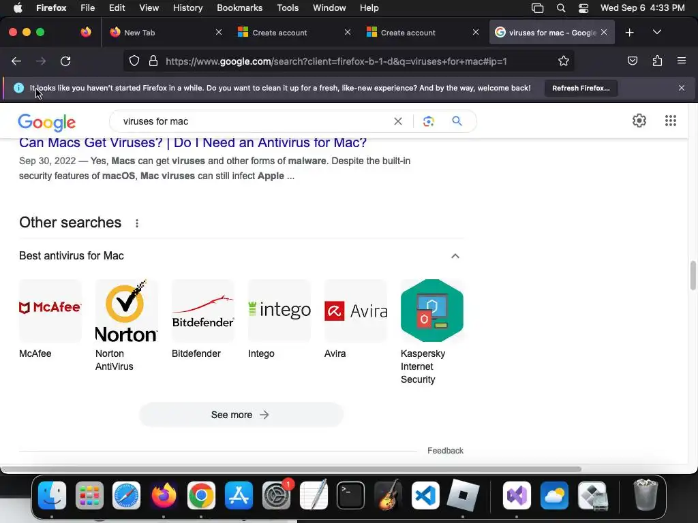Screen dimensions: 698x523
Task: Open Control Center in menu bar
Action: click(x=583, y=8)
